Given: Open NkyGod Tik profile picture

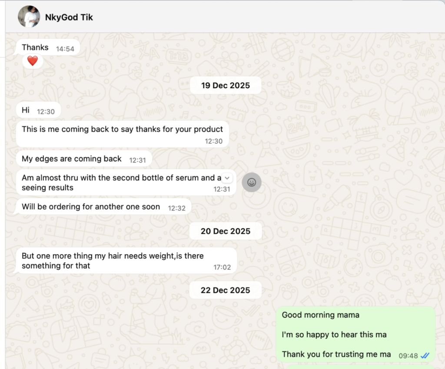Looking at the screenshot, I should coord(29,17).
